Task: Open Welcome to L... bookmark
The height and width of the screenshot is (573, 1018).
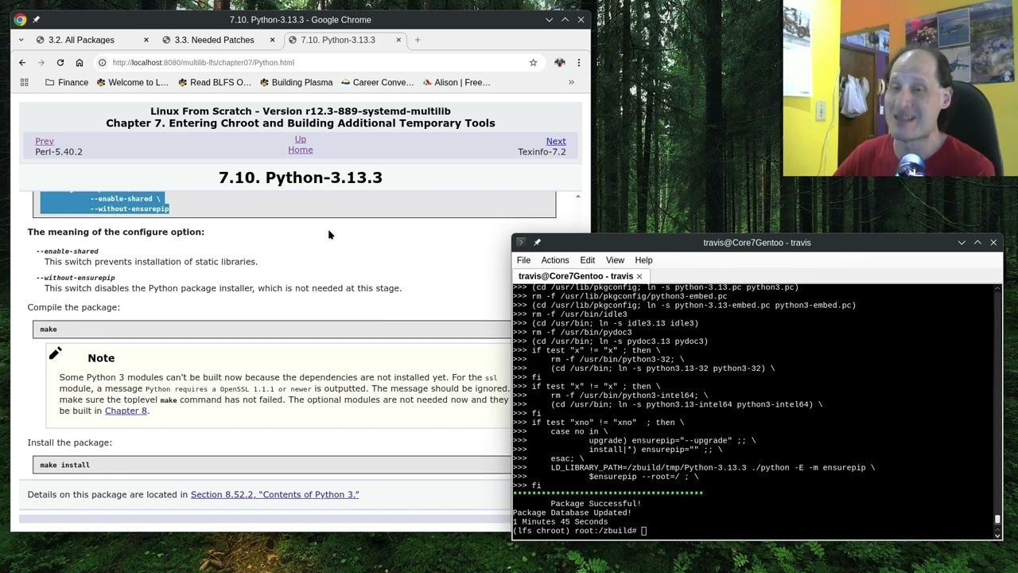Action: [131, 82]
